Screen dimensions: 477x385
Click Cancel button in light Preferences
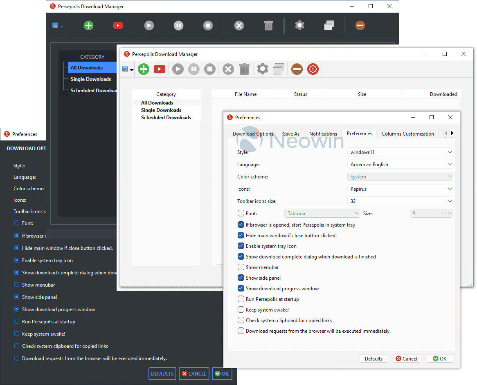coord(407,358)
